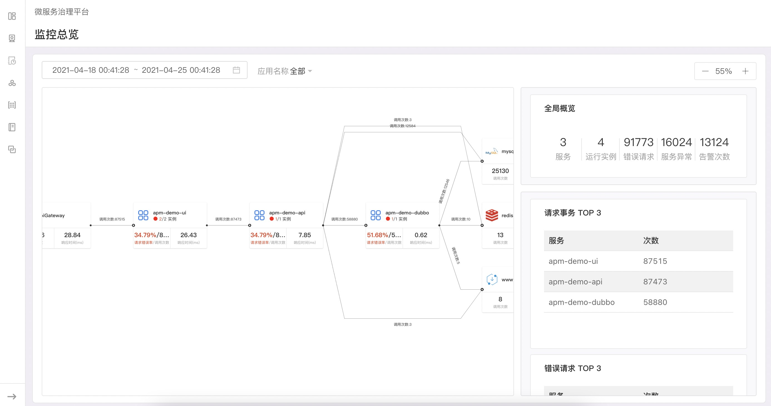
Task: Click the 26.43 response time value
Action: click(x=189, y=235)
